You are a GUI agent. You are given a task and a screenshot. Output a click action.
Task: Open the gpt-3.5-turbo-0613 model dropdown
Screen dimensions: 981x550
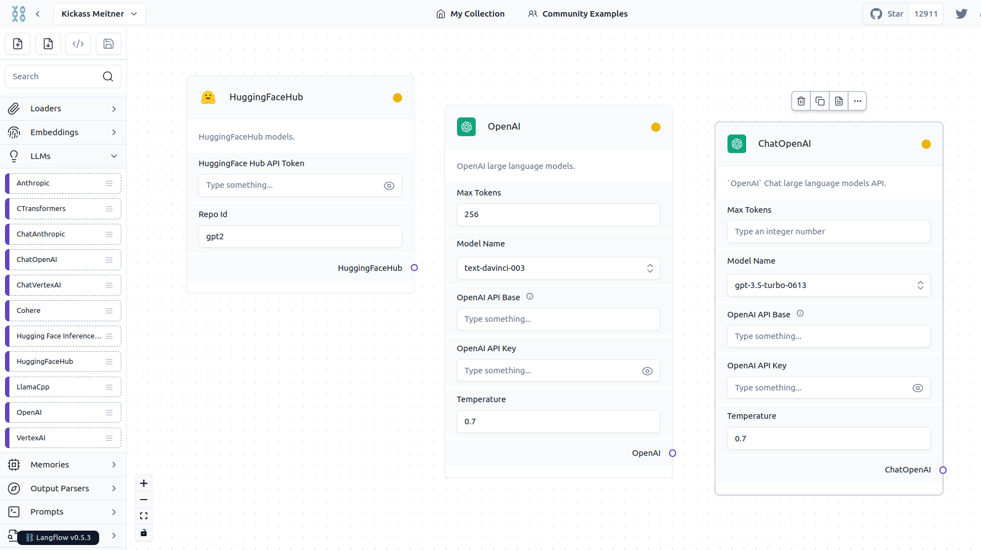[828, 285]
